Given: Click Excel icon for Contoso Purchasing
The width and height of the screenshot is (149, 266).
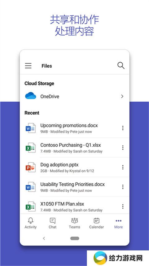Looking at the screenshot, I should pos(31,148).
